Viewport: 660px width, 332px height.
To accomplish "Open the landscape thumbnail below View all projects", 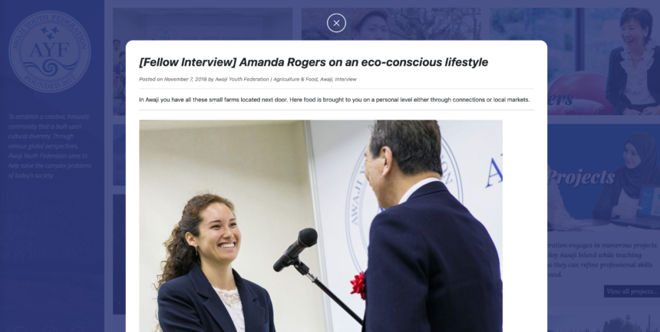I will (x=604, y=324).
